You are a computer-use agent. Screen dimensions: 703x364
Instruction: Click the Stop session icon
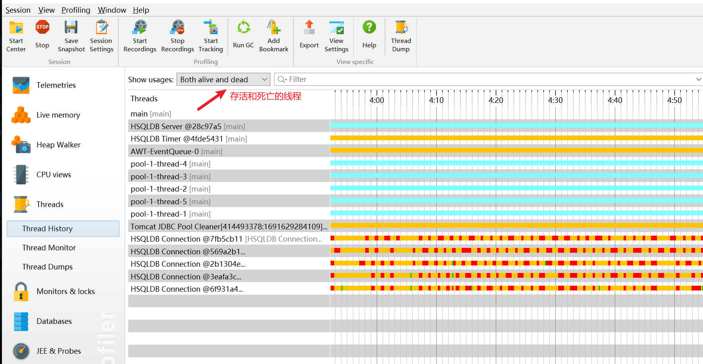coord(42,28)
